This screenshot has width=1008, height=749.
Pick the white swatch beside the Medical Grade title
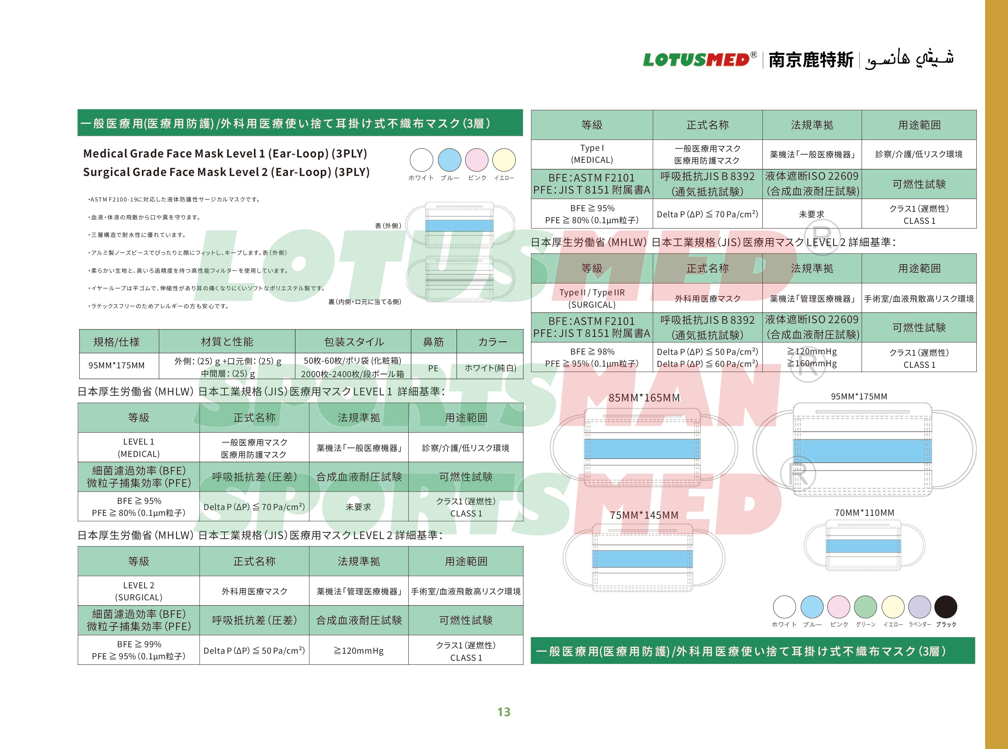coord(422,160)
